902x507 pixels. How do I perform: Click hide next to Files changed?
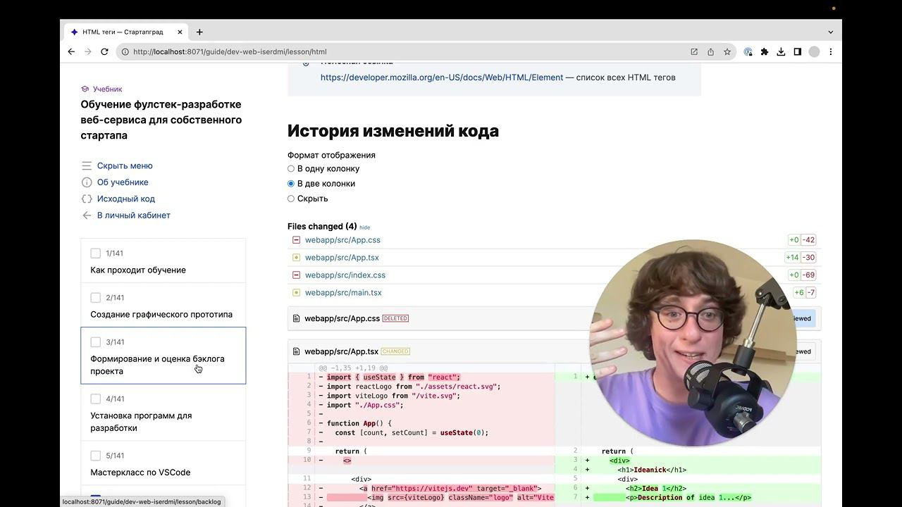tap(364, 227)
